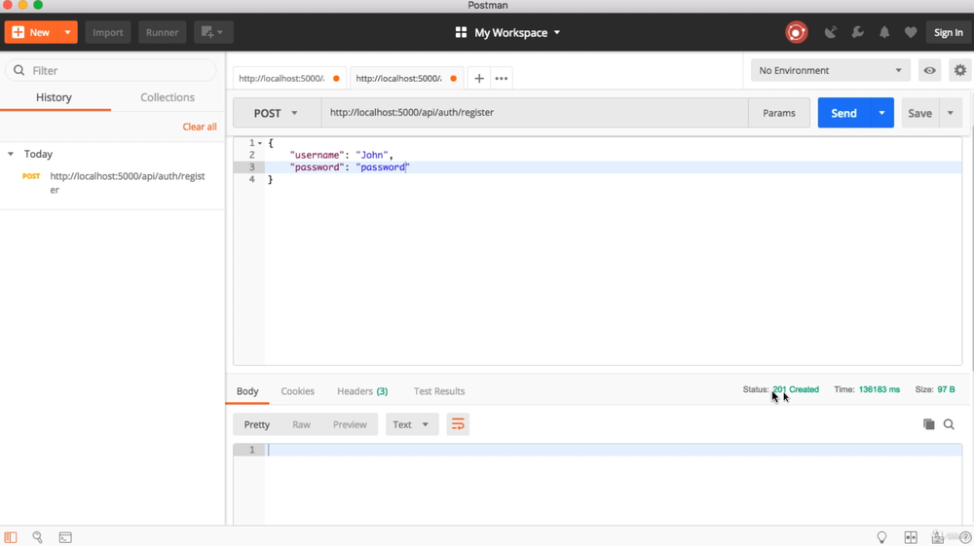This screenshot has height=546, width=974.
Task: Open the No Environment dropdown
Action: [x=830, y=70]
